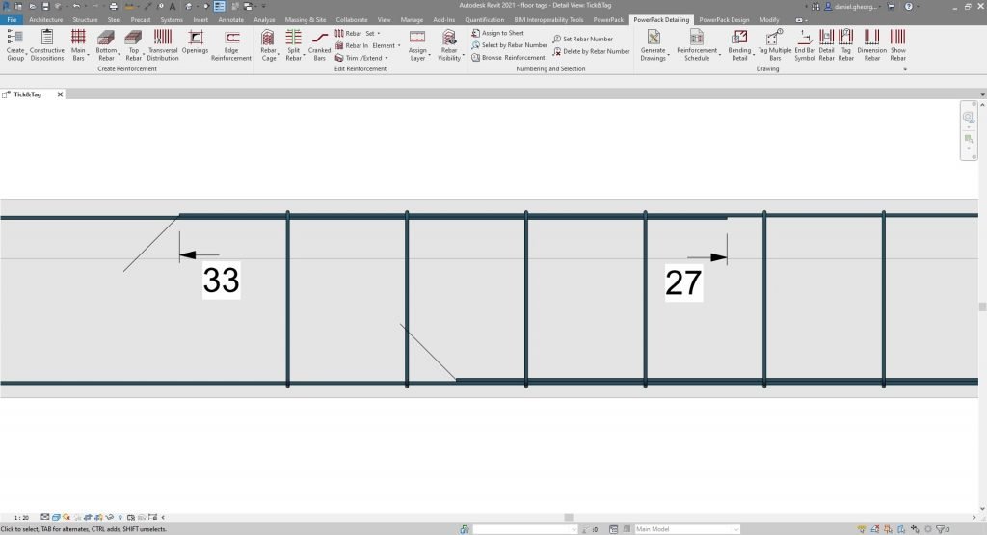Click the rebar tag number 33
This screenshot has width=987, height=535.
pos(221,281)
